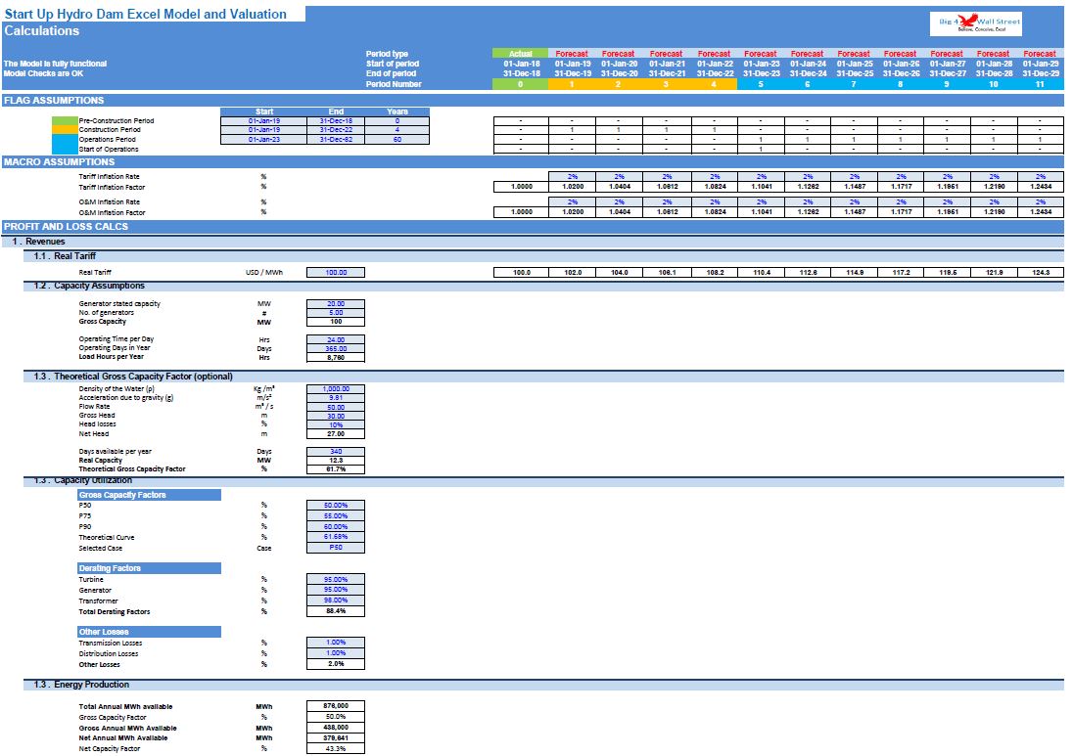Click the Operations Period years cell 60
1073x756 pixels.
click(397, 139)
